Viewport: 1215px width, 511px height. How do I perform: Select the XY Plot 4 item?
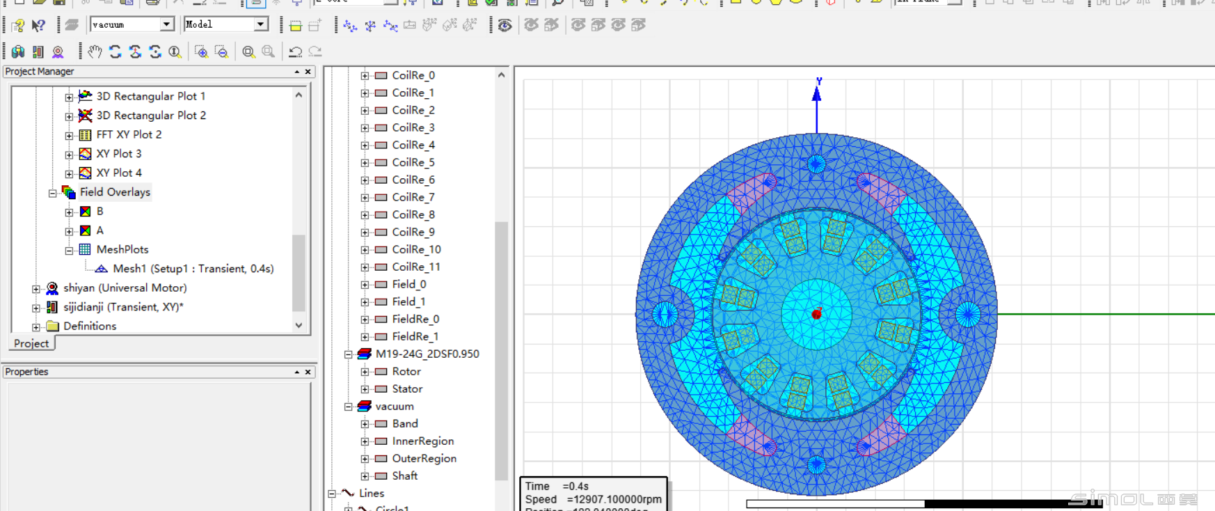pyautogui.click(x=119, y=173)
